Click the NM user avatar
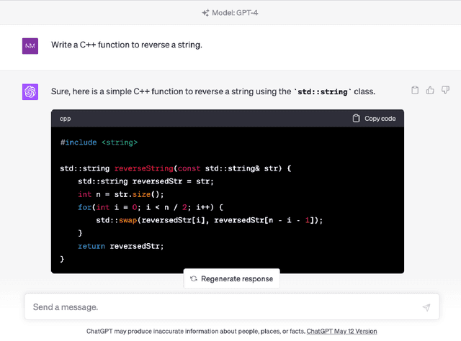The width and height of the screenshot is (461, 341). (x=30, y=45)
